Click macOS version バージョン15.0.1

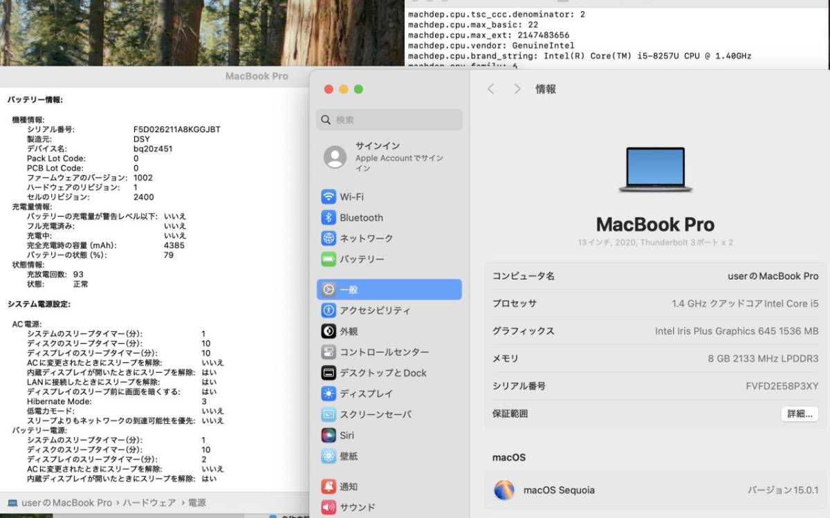click(x=783, y=490)
